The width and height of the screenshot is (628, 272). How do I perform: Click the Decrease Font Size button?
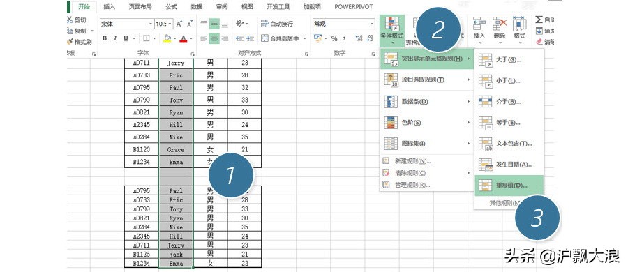[x=189, y=24]
